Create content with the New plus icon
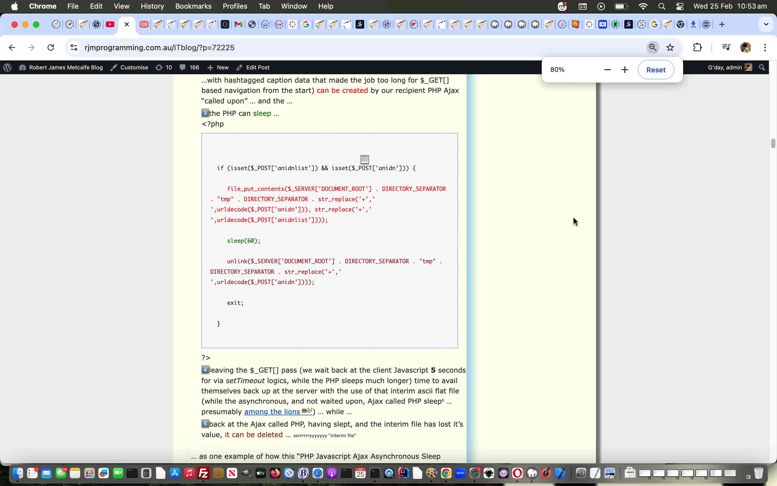Viewport: 777px width, 486px height. (x=218, y=67)
